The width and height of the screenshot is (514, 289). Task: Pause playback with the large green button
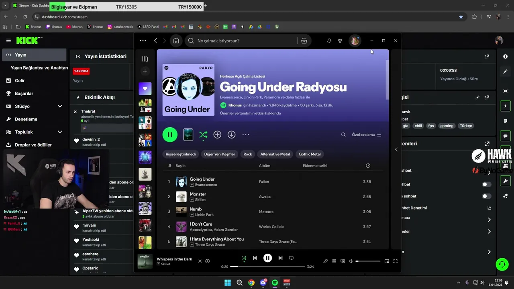170,134
